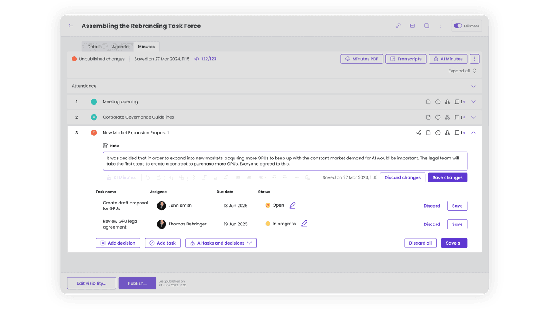Collapse the New Market Expansion Proposal item
Viewport: 549px width, 309px height.
point(473,133)
